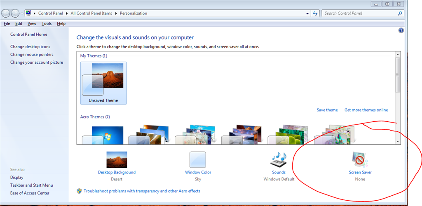422x206 pixels.
Task: Open the recent pages dropdown arrow
Action: pyautogui.click(x=22, y=14)
